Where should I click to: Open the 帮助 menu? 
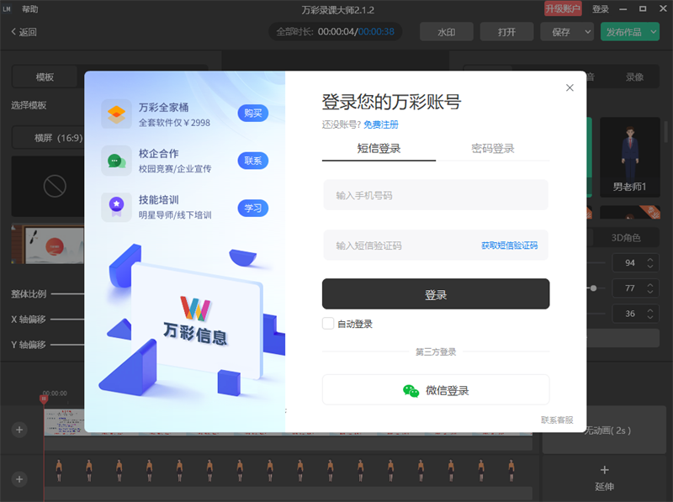pyautogui.click(x=29, y=8)
